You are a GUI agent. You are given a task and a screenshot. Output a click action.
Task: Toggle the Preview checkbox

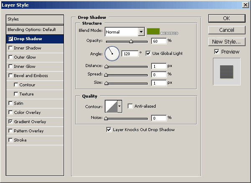tap(217, 52)
